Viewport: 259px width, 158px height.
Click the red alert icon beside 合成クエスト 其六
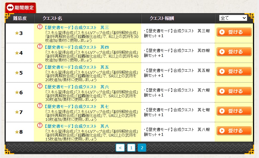(40, 86)
